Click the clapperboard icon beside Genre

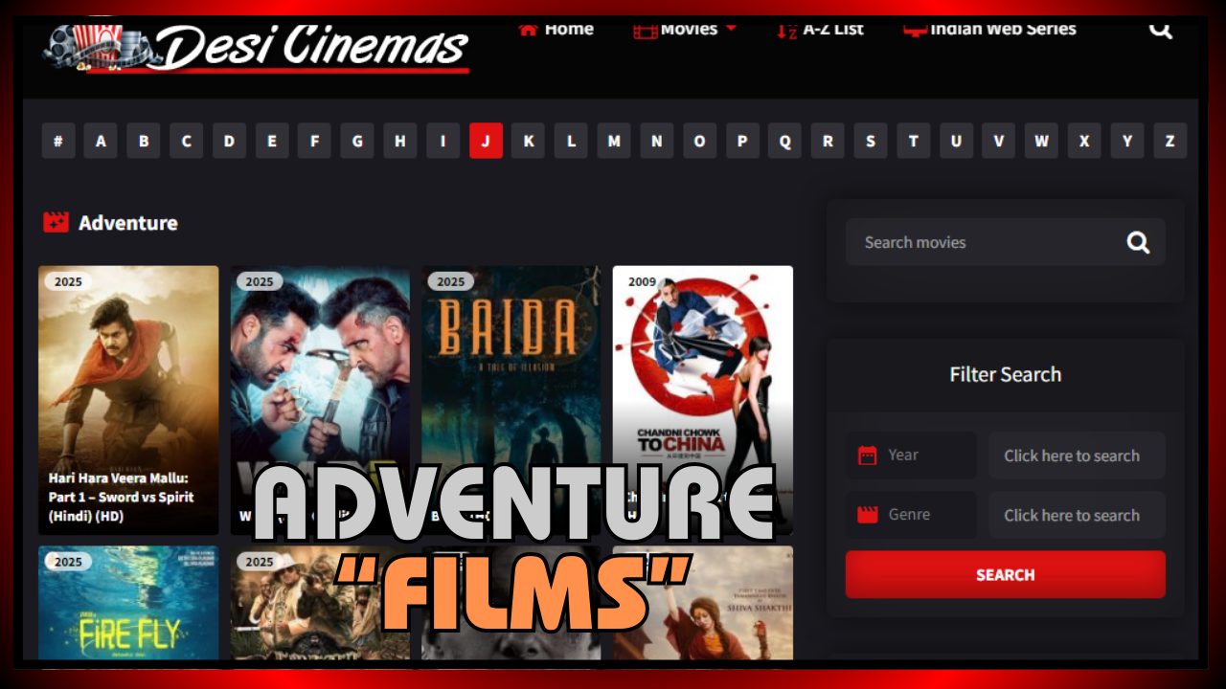click(x=868, y=515)
